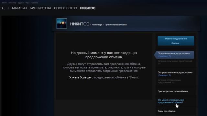Viewport: 207px width, 116px height.
Task: Click the Узнать больше link
Action: point(80,77)
